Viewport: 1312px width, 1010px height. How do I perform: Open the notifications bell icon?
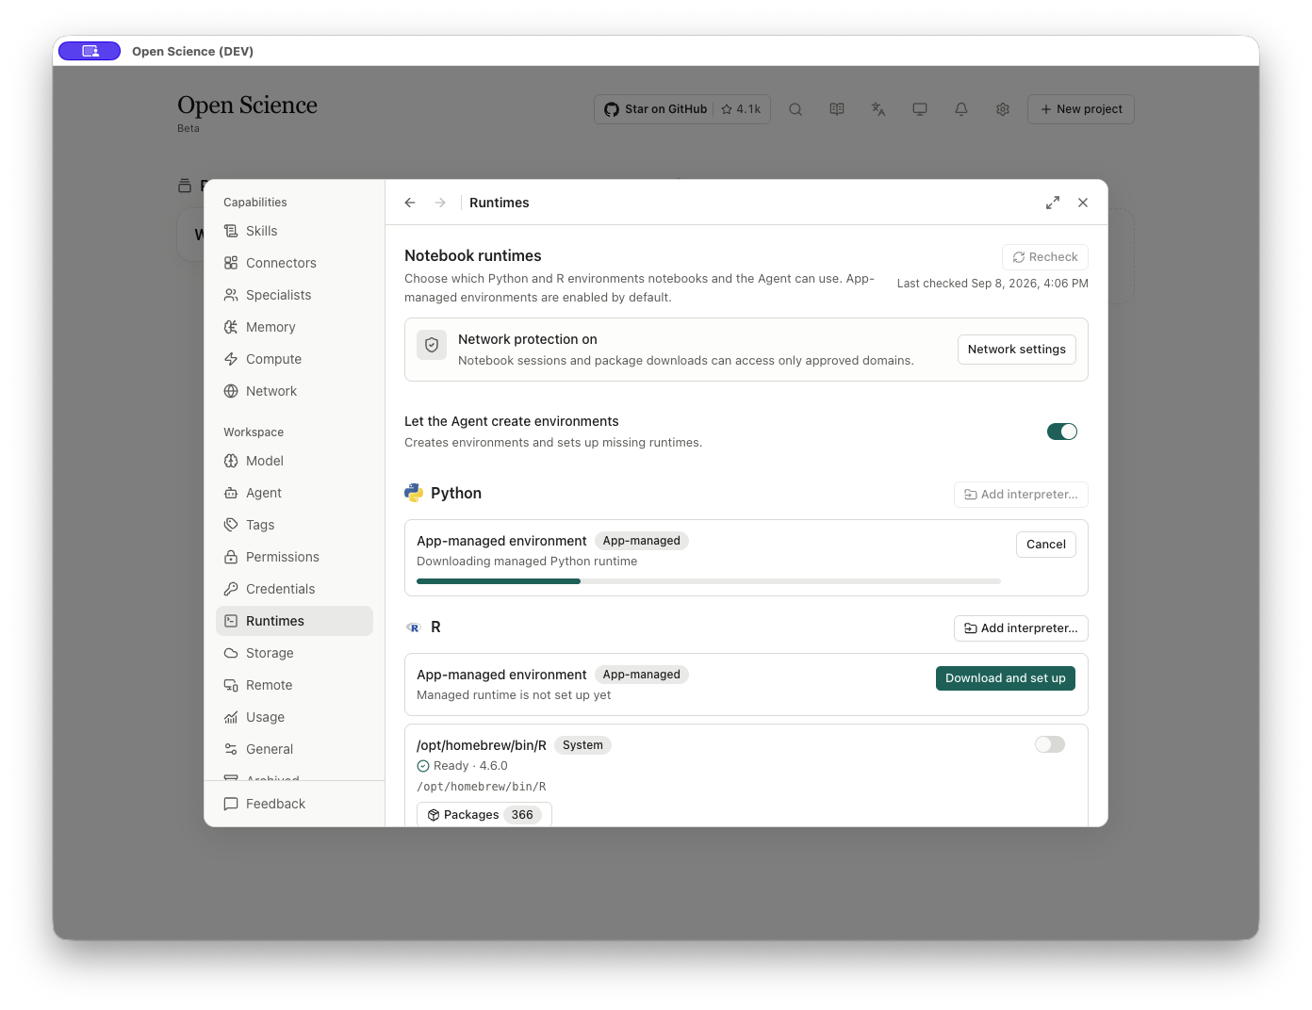[x=961, y=109]
